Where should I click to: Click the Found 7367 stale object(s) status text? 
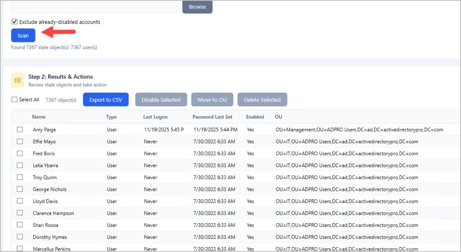(x=54, y=47)
